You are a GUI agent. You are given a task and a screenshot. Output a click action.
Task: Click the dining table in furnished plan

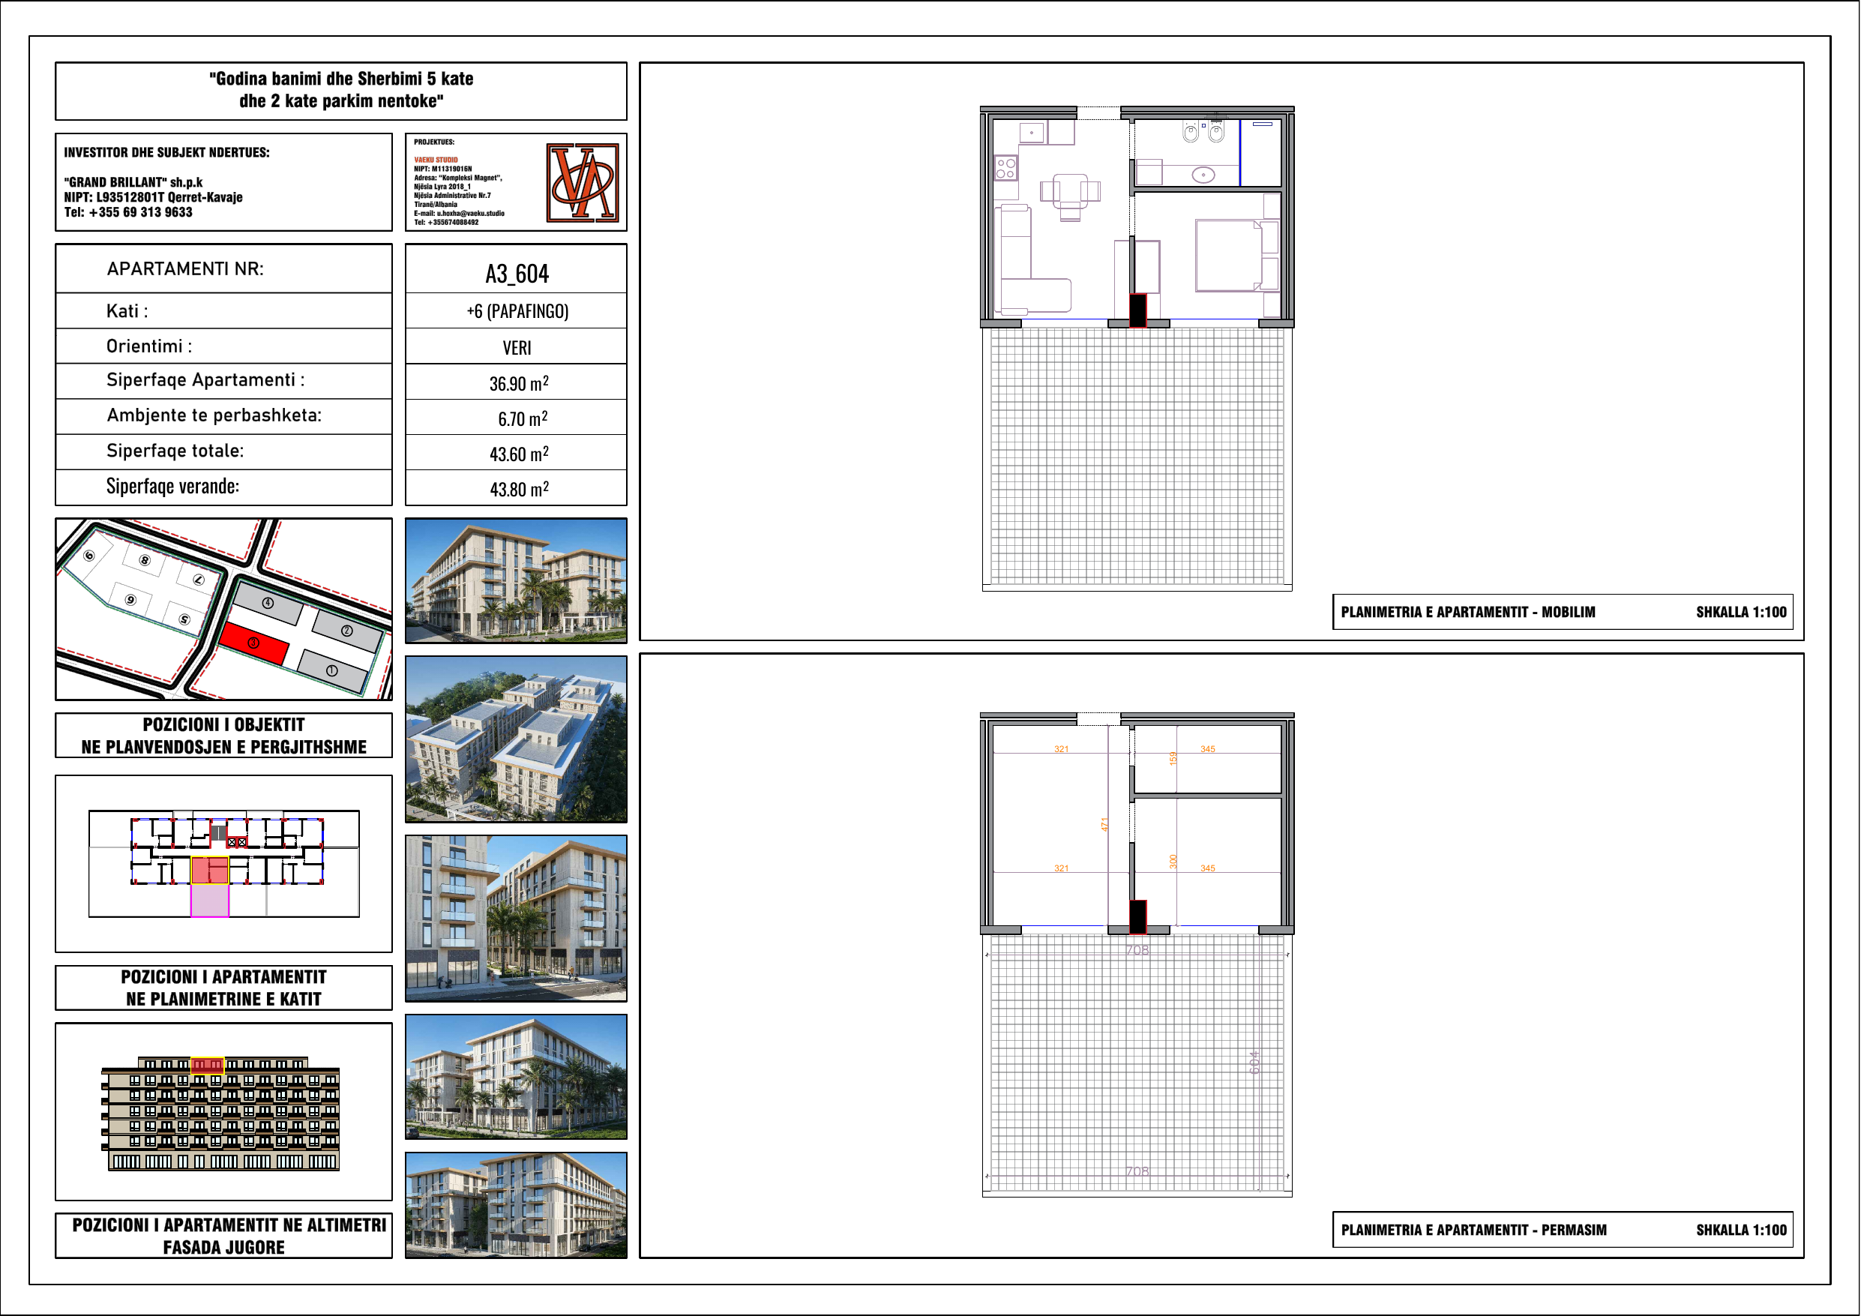(1070, 191)
